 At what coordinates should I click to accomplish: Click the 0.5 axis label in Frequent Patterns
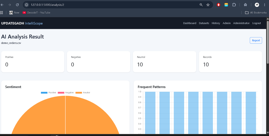point(140,118)
